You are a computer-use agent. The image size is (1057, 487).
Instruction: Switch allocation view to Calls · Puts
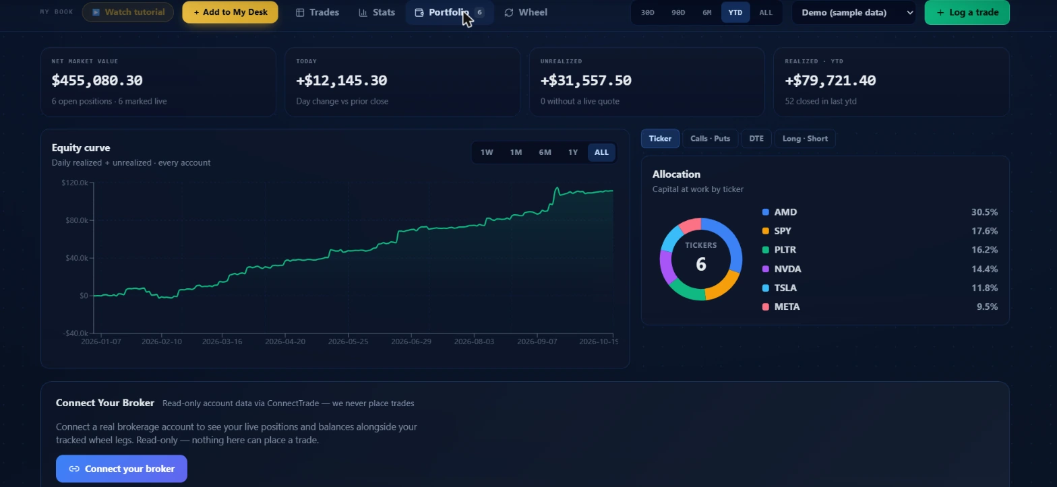710,139
